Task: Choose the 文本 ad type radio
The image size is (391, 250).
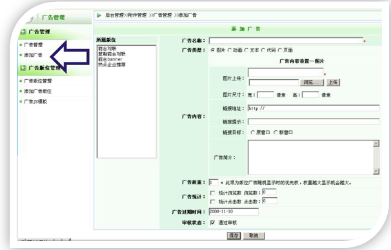Action: click(x=246, y=50)
